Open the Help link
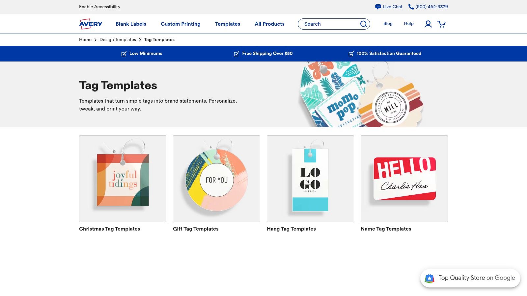Viewport: 527px width, 296px height. [x=409, y=24]
